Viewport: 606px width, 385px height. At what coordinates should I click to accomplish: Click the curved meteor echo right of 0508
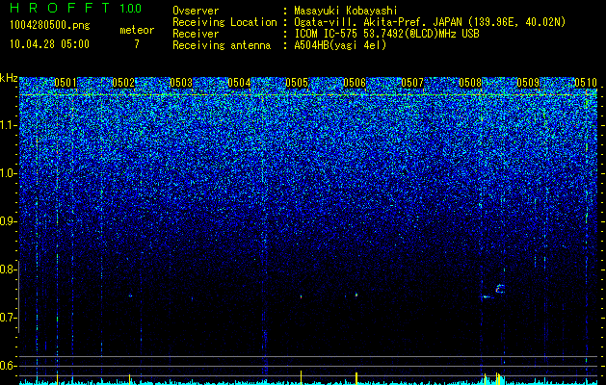pyautogui.click(x=500, y=289)
